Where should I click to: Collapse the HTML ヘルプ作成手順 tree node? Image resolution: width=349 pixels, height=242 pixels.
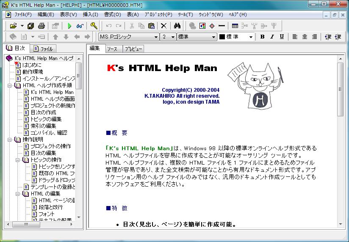pos(10,85)
